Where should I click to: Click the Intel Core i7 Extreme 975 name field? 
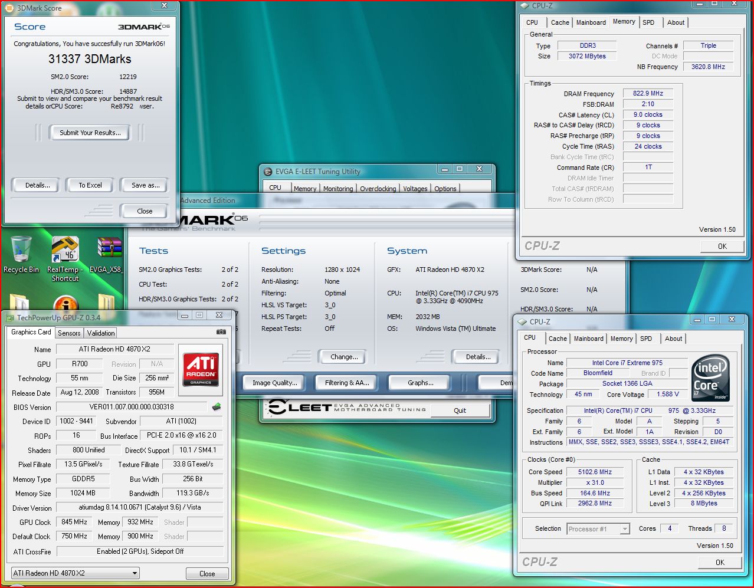point(627,363)
